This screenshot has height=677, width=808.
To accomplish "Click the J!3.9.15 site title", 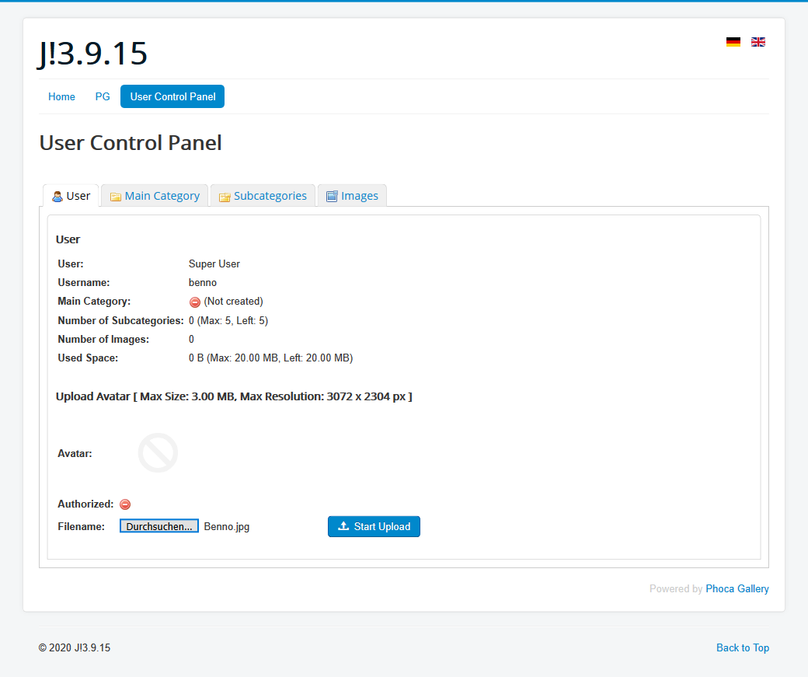I will click(93, 54).
